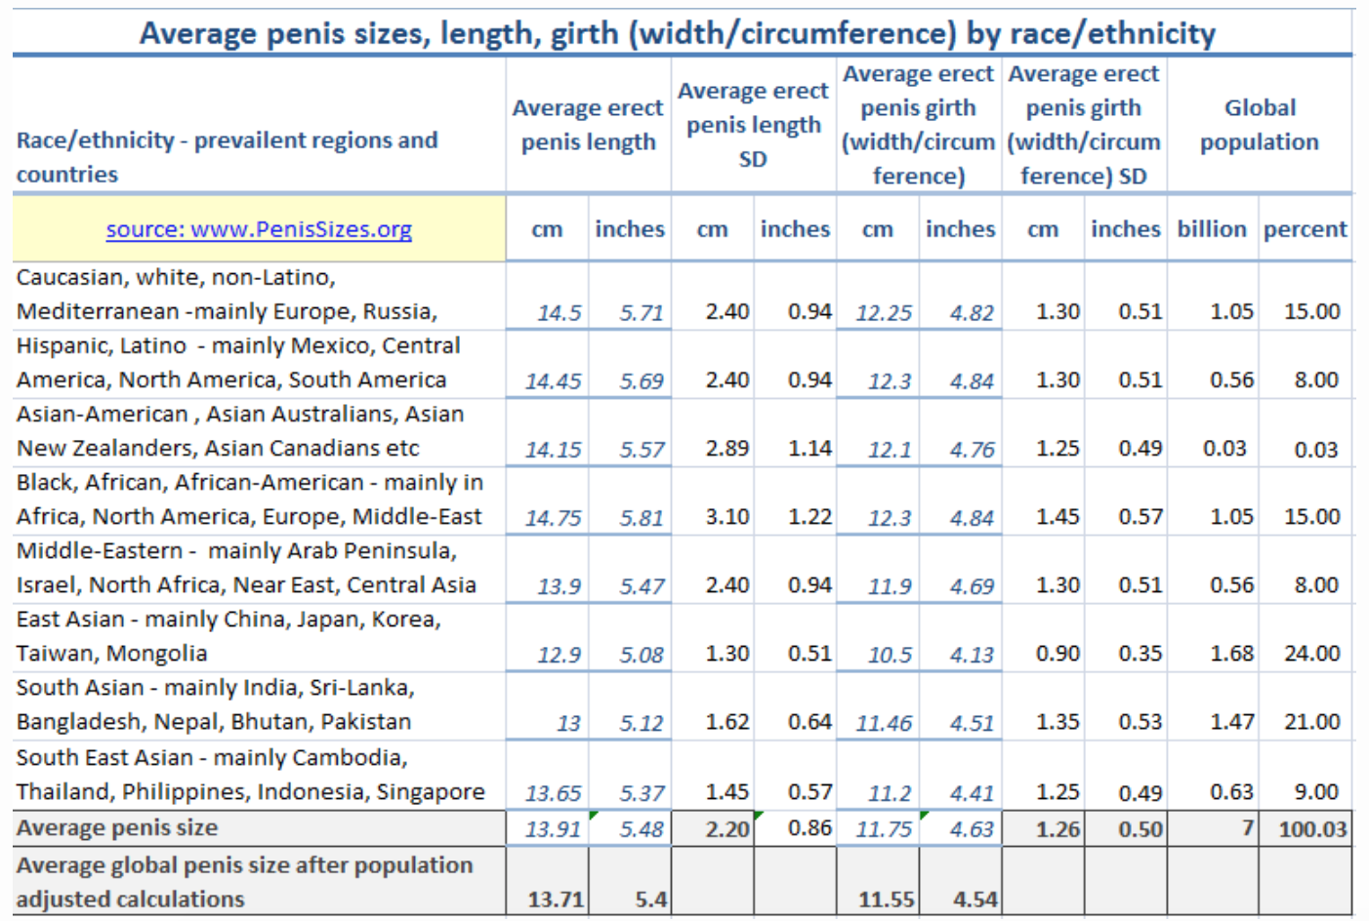Click the 13.71 population-adjusted length cell
Image resolution: width=1369 pixels, height=921 pixels.
[x=556, y=900]
